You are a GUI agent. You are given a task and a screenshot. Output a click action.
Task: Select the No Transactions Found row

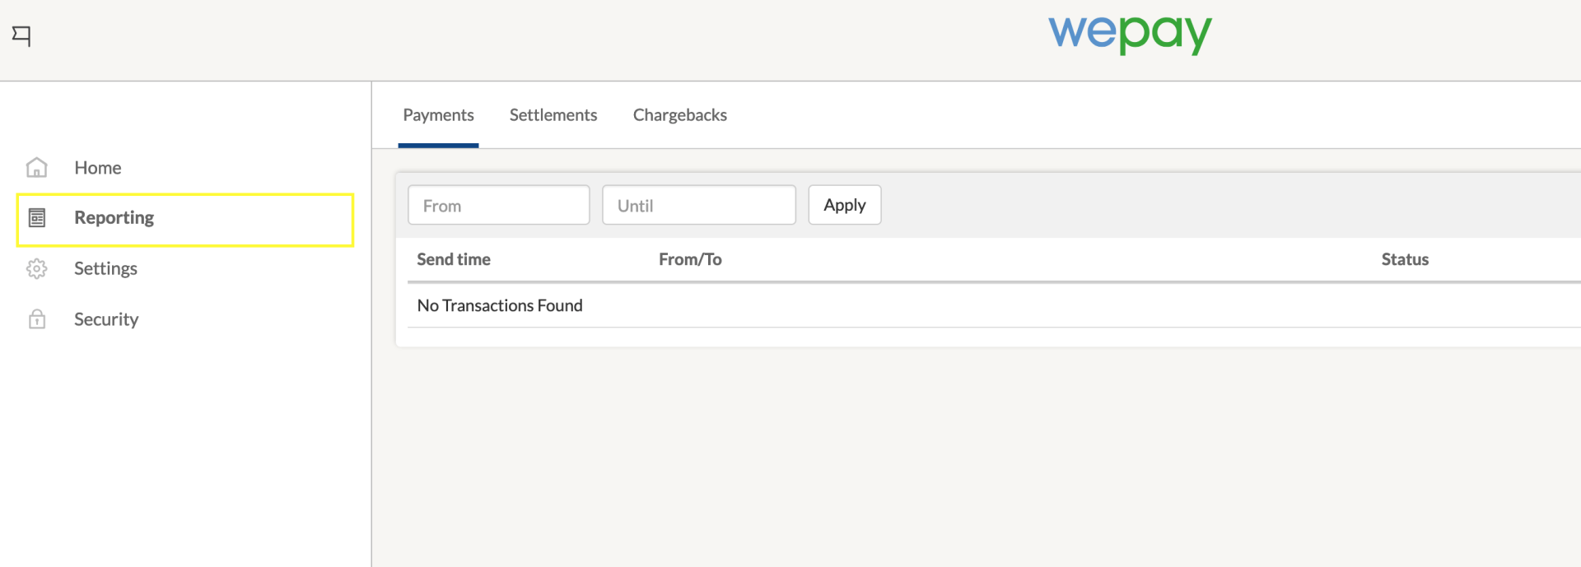(x=500, y=306)
